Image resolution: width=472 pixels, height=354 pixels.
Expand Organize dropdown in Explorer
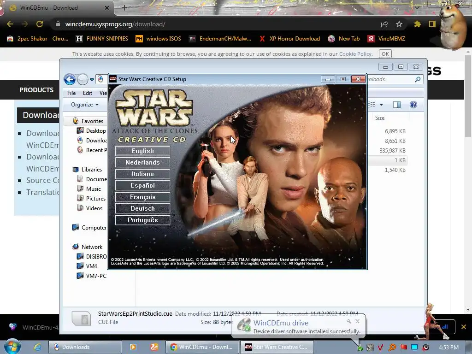click(x=85, y=105)
